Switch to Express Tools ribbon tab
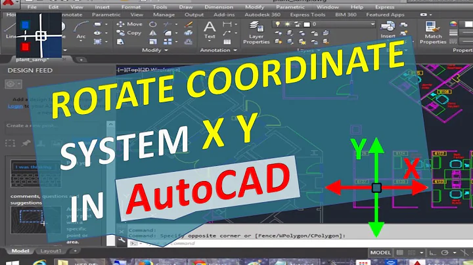Viewport: 473px width, 265px height. (x=307, y=14)
